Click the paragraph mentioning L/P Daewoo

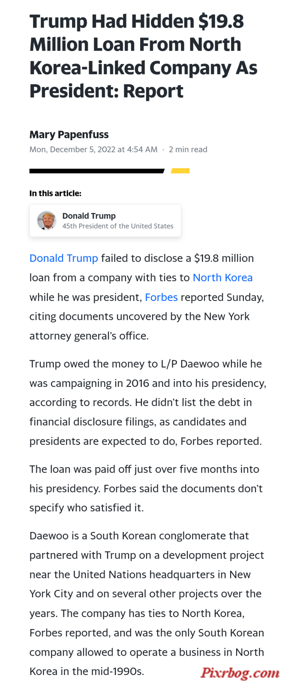[x=148, y=402]
